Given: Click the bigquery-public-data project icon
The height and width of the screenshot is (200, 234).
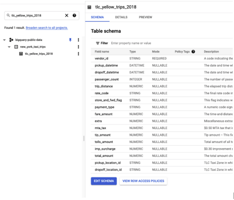Looking at the screenshot, I should [11, 40].
